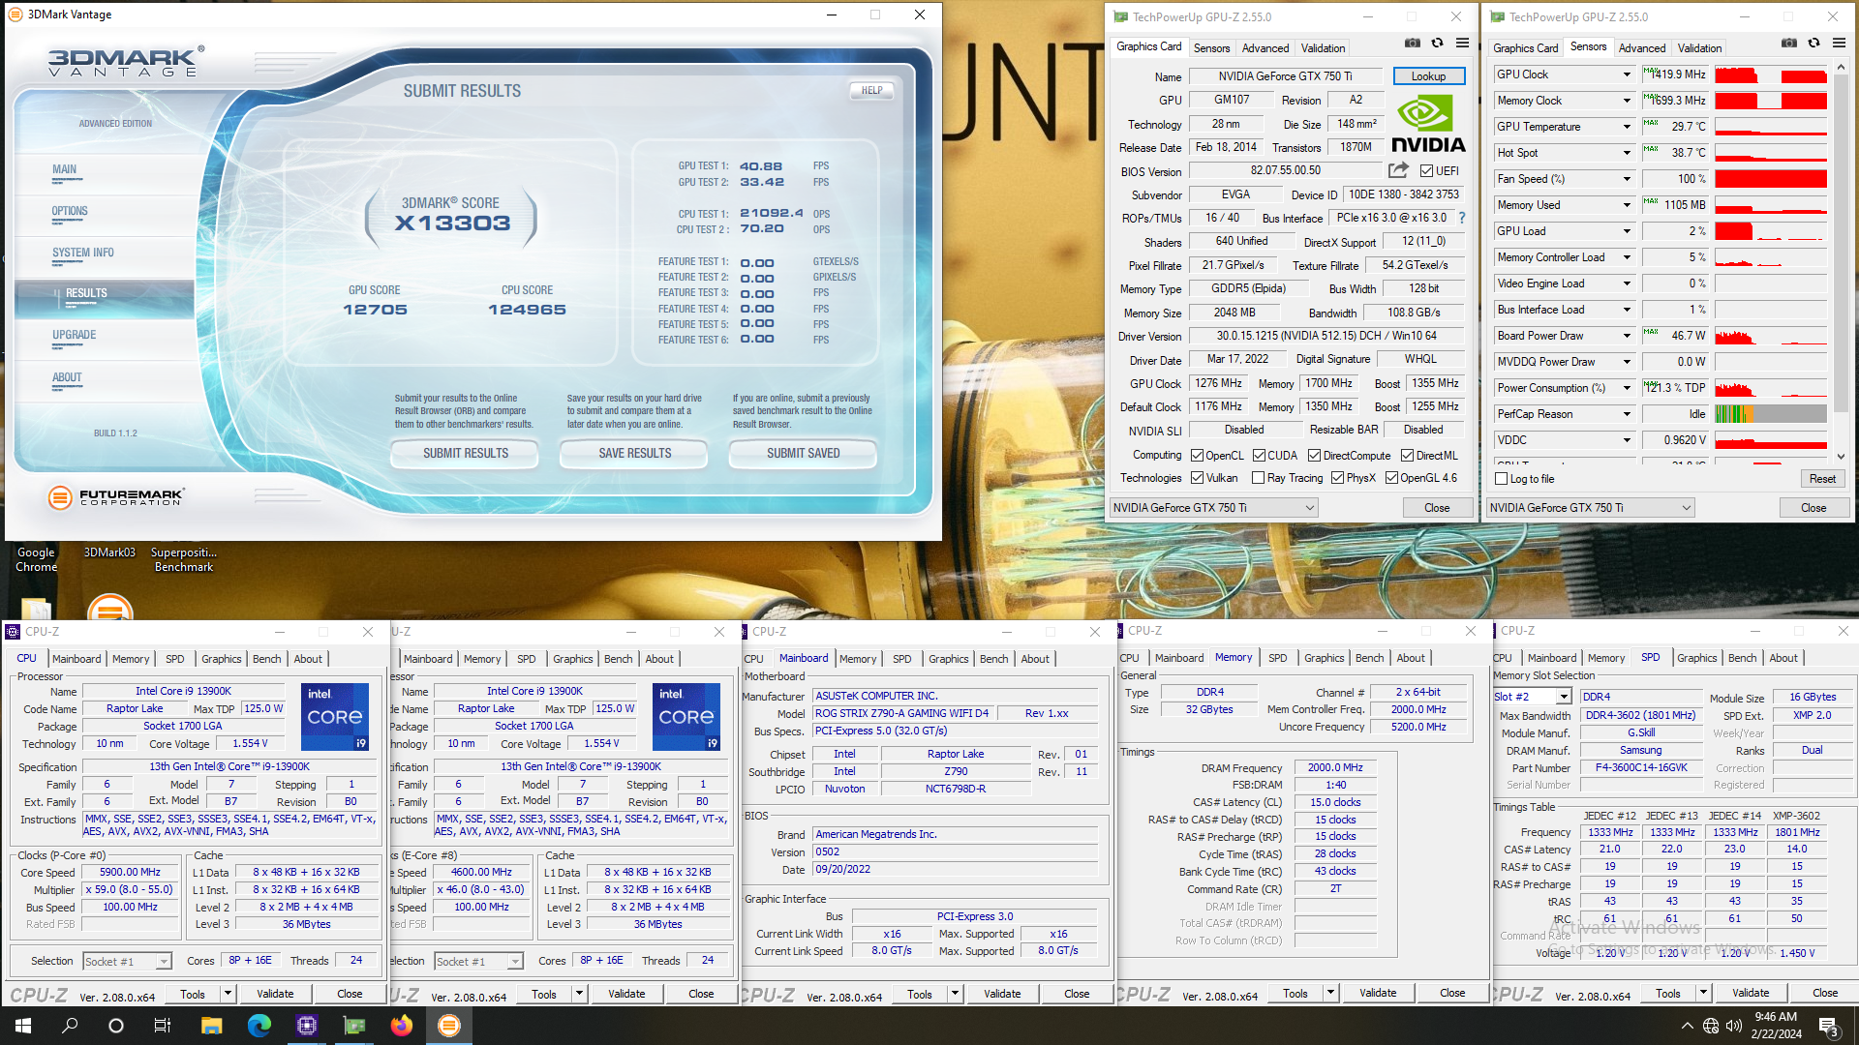Screen dimensions: 1859x1045
Task: Click the GPU Name field NVIDIA GeForce GTX 750 Ti
Action: [1285, 76]
